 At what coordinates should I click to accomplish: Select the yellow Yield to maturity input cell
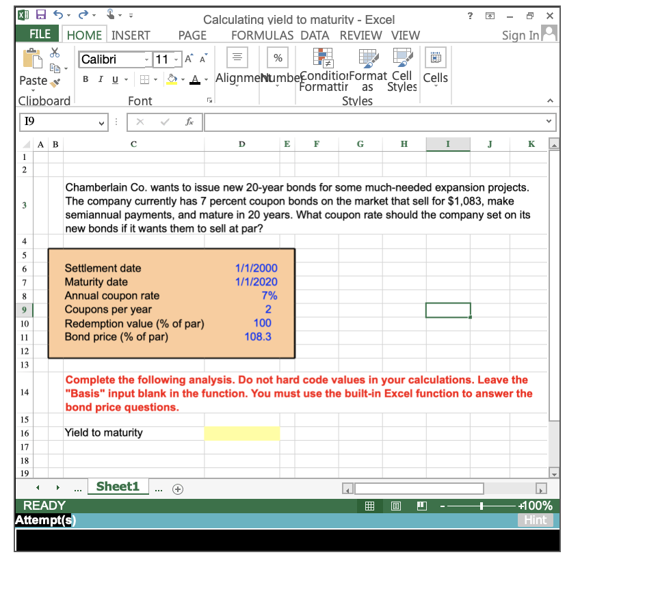pyautogui.click(x=242, y=433)
